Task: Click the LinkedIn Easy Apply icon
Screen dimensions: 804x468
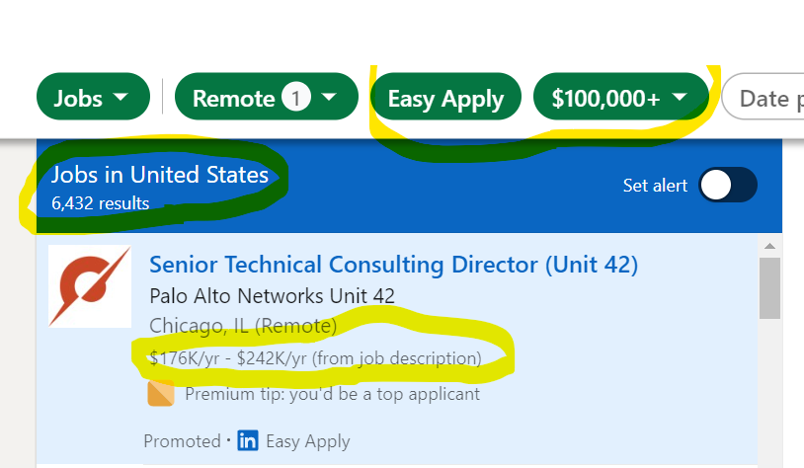Action: pos(248,440)
